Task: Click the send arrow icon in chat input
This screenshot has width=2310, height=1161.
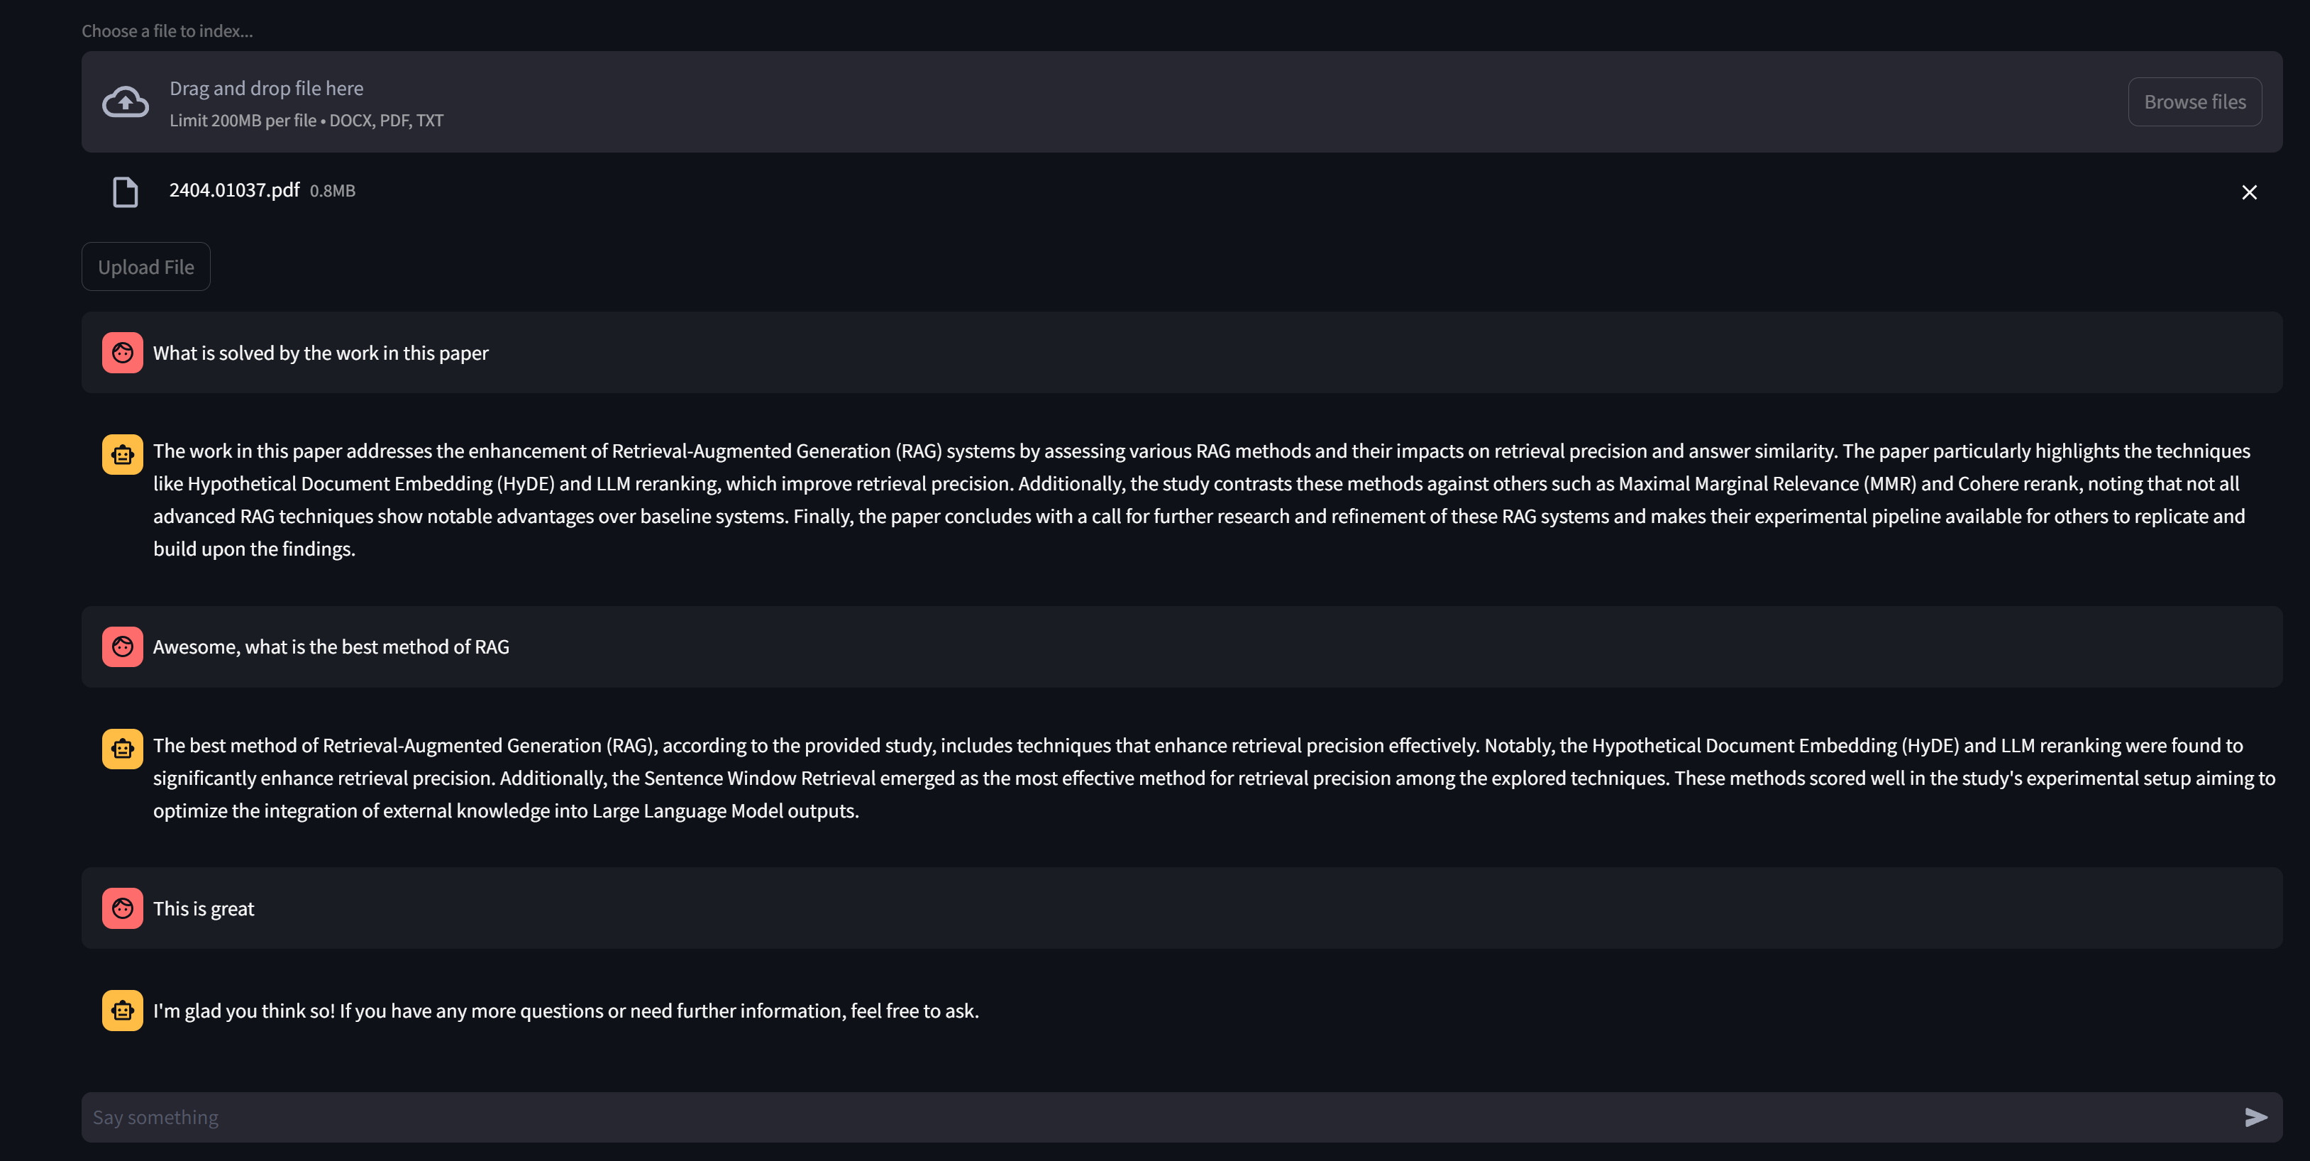Action: click(2255, 1117)
